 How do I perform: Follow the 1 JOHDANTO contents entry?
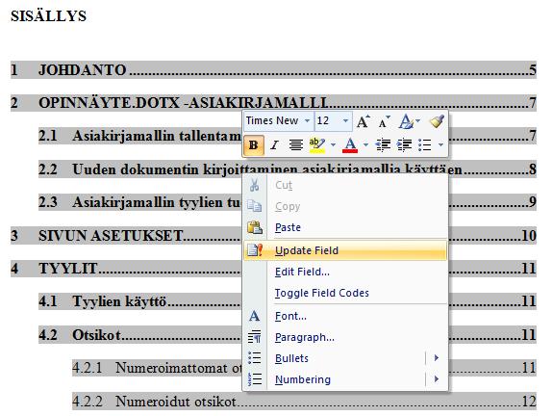(273, 69)
